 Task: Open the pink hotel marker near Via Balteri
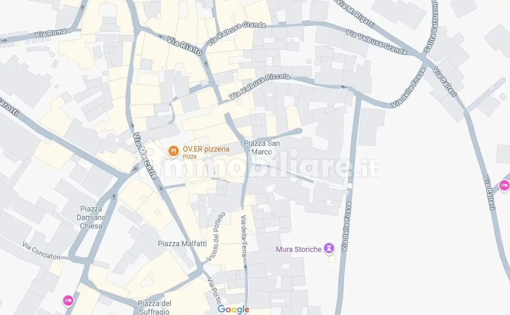(x=504, y=186)
